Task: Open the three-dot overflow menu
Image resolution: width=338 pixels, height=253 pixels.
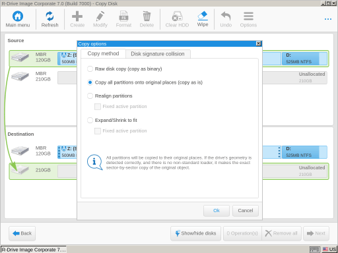Action: [x=328, y=19]
